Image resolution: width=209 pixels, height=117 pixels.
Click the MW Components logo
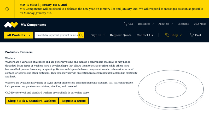pos(25,25)
